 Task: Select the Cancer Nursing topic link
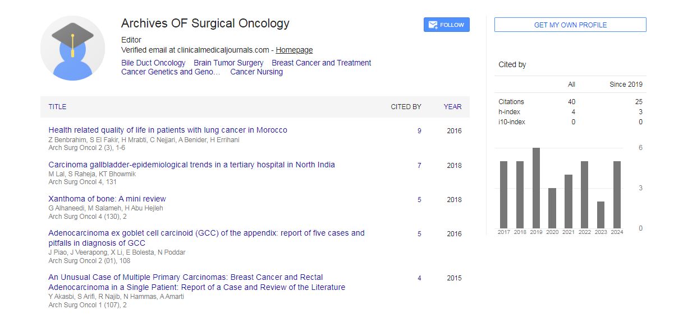tap(256, 72)
